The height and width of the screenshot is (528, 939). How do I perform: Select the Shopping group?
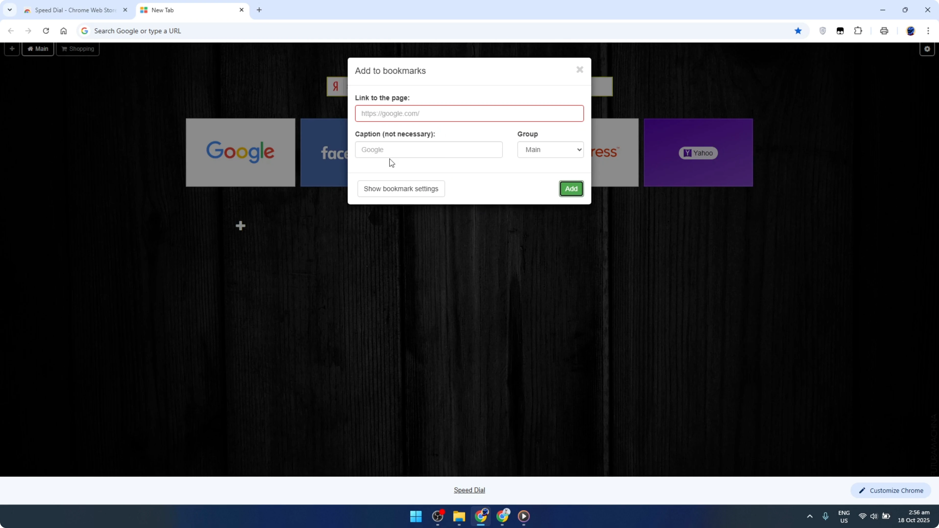tap(78, 48)
